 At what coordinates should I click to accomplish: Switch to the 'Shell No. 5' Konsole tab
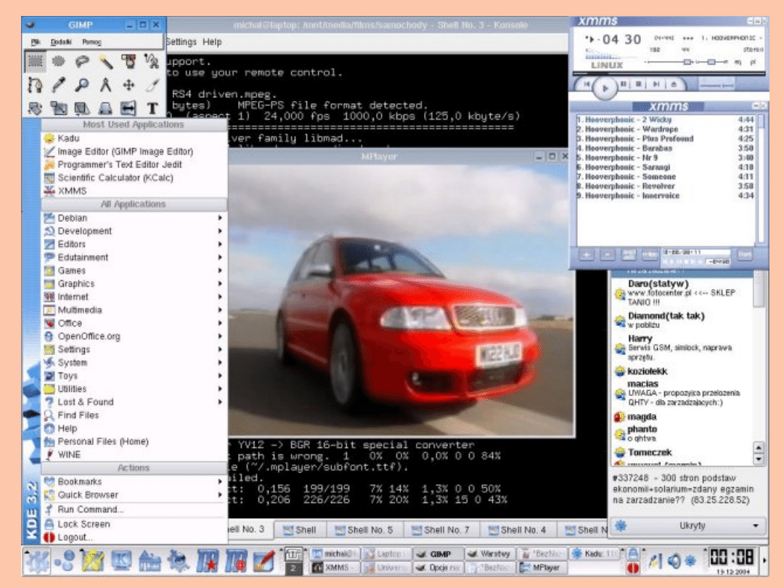(x=364, y=530)
